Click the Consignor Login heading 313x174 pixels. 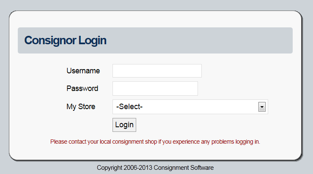65,40
